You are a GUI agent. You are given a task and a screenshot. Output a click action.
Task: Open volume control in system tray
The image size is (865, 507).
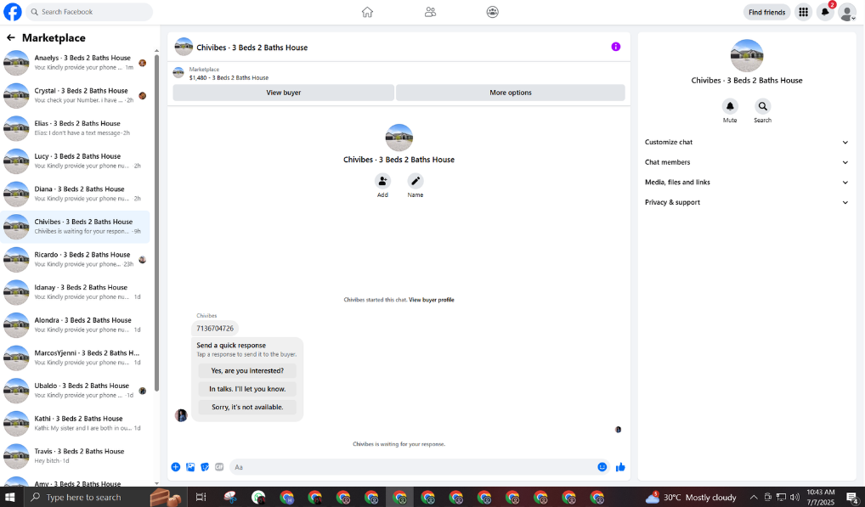tap(794, 497)
